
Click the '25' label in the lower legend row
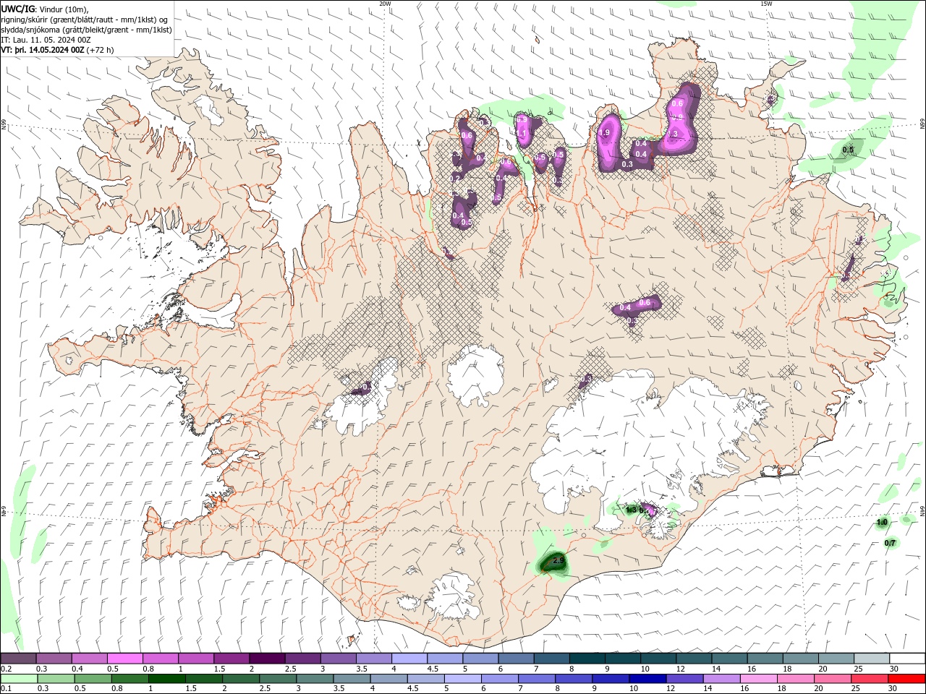[x=855, y=689]
